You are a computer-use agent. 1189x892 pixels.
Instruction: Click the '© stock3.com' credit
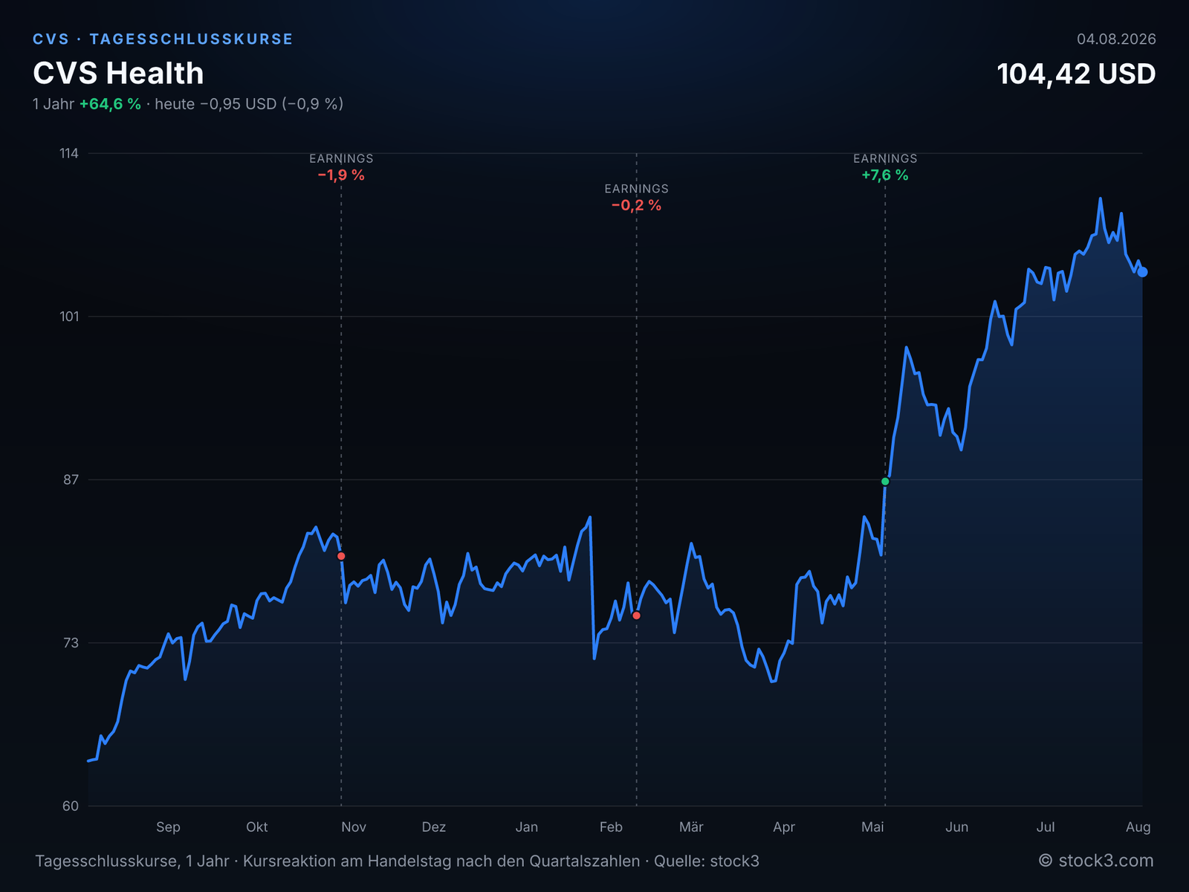point(1096,861)
